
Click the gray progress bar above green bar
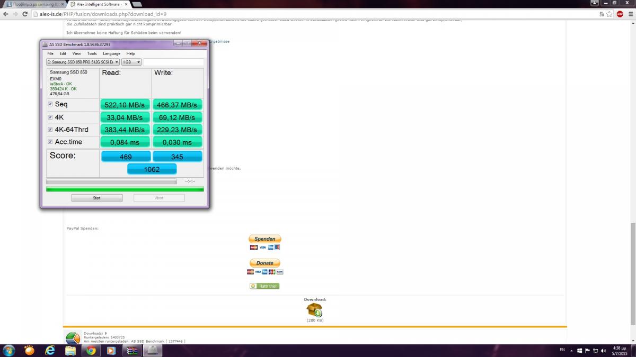coord(111,181)
